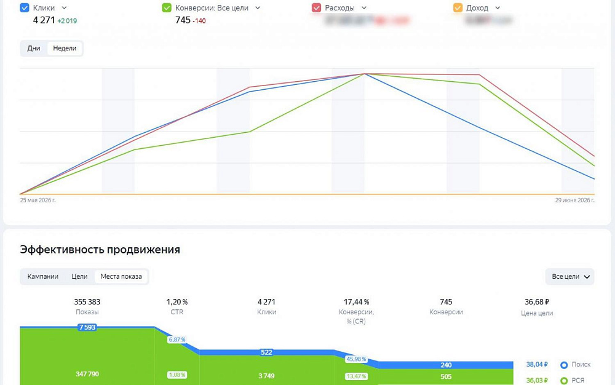
Task: Expand the Расходы dropdown chevron
Action: click(364, 8)
